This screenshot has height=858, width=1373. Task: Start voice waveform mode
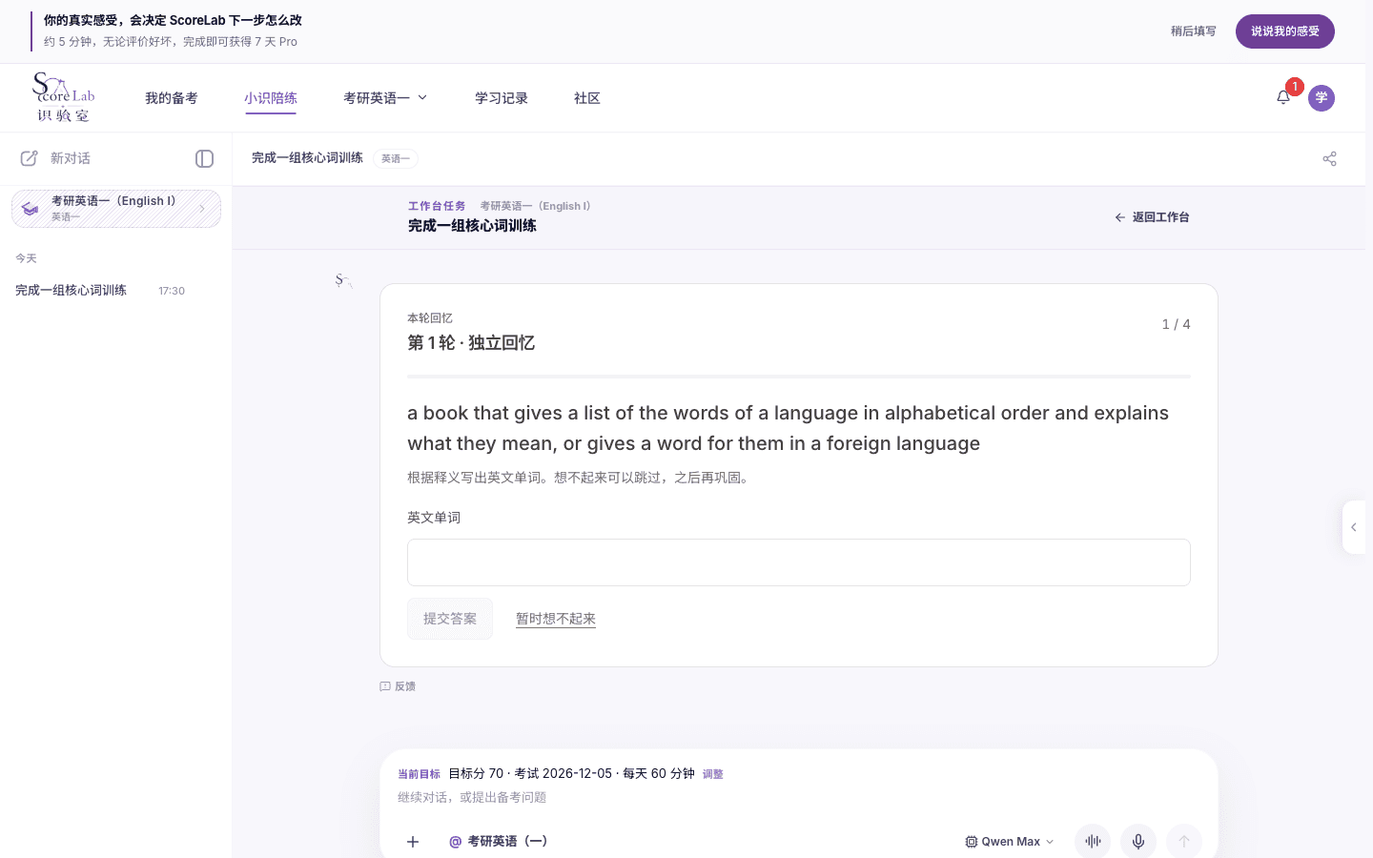coord(1093,842)
